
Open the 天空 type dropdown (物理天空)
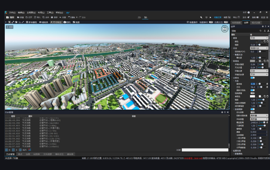pyautogui.click(x=259, y=48)
